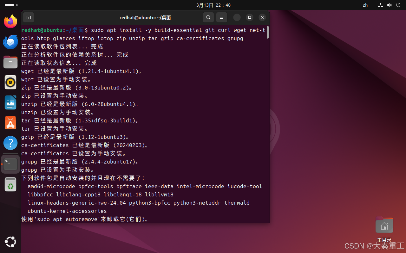Open the Ubuntu App Center icon
Screen dimensions: 406x253
point(10,123)
